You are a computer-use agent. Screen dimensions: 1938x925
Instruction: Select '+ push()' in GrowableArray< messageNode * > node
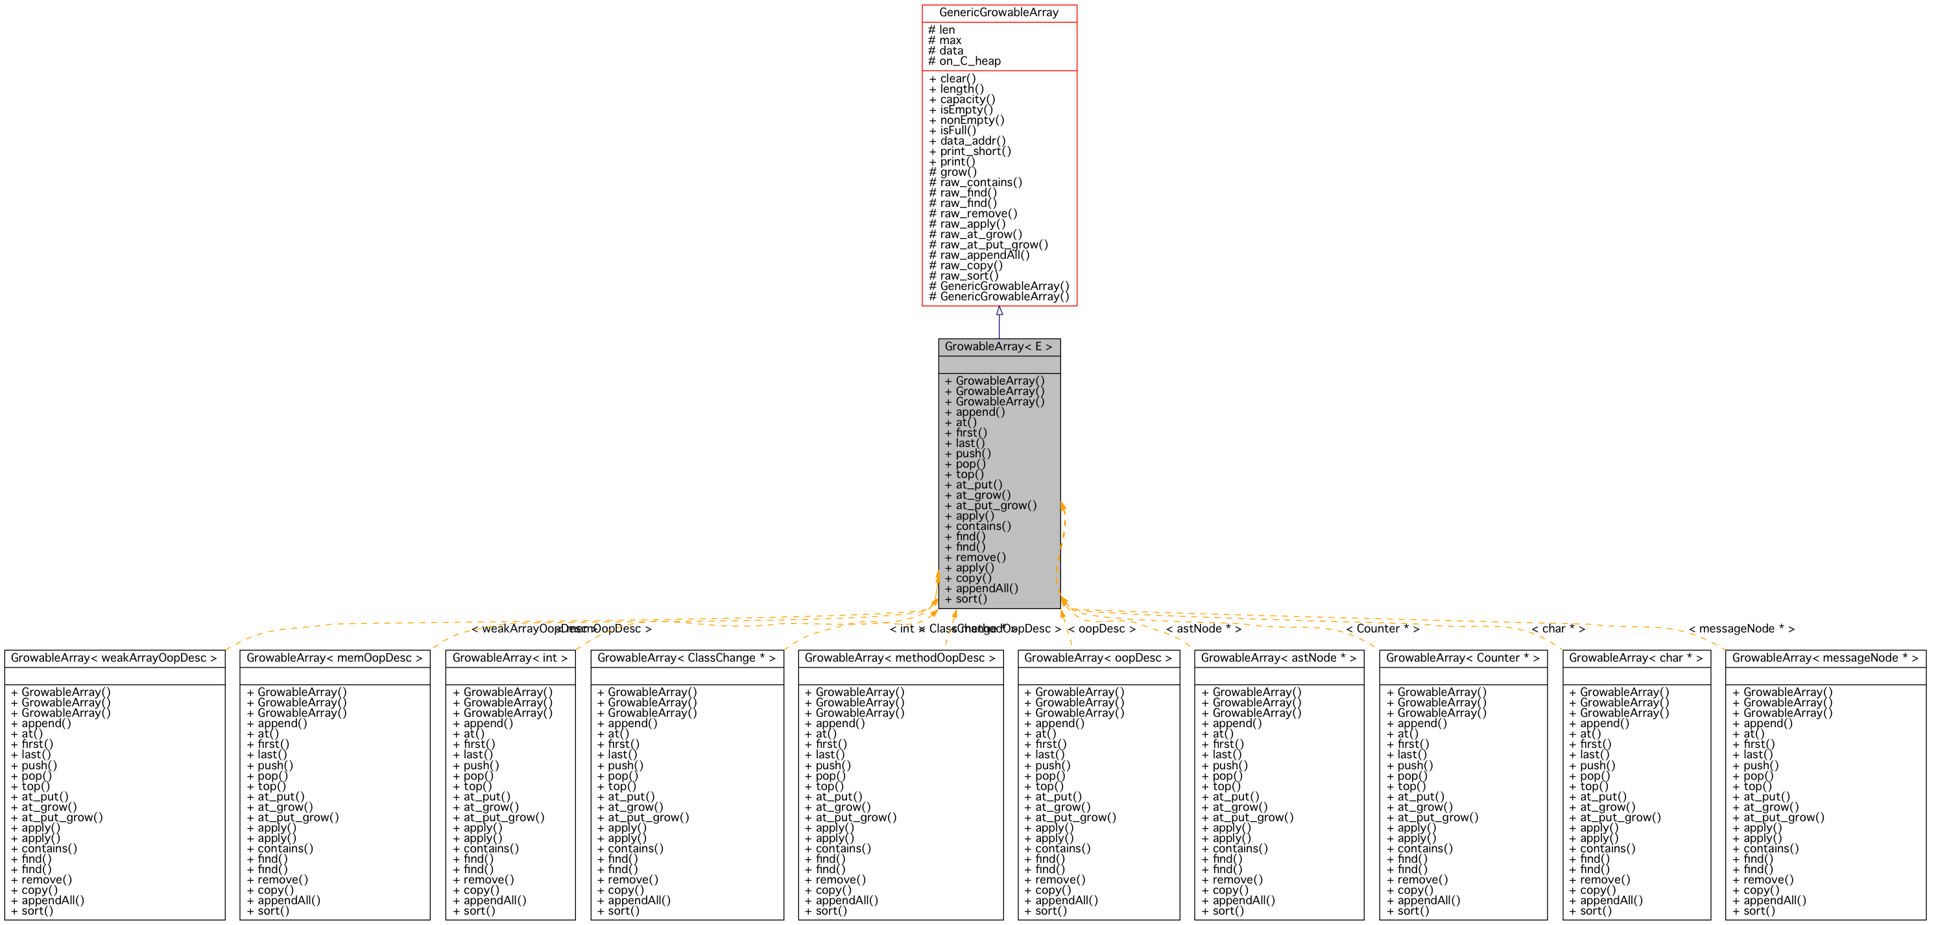[x=1755, y=766]
